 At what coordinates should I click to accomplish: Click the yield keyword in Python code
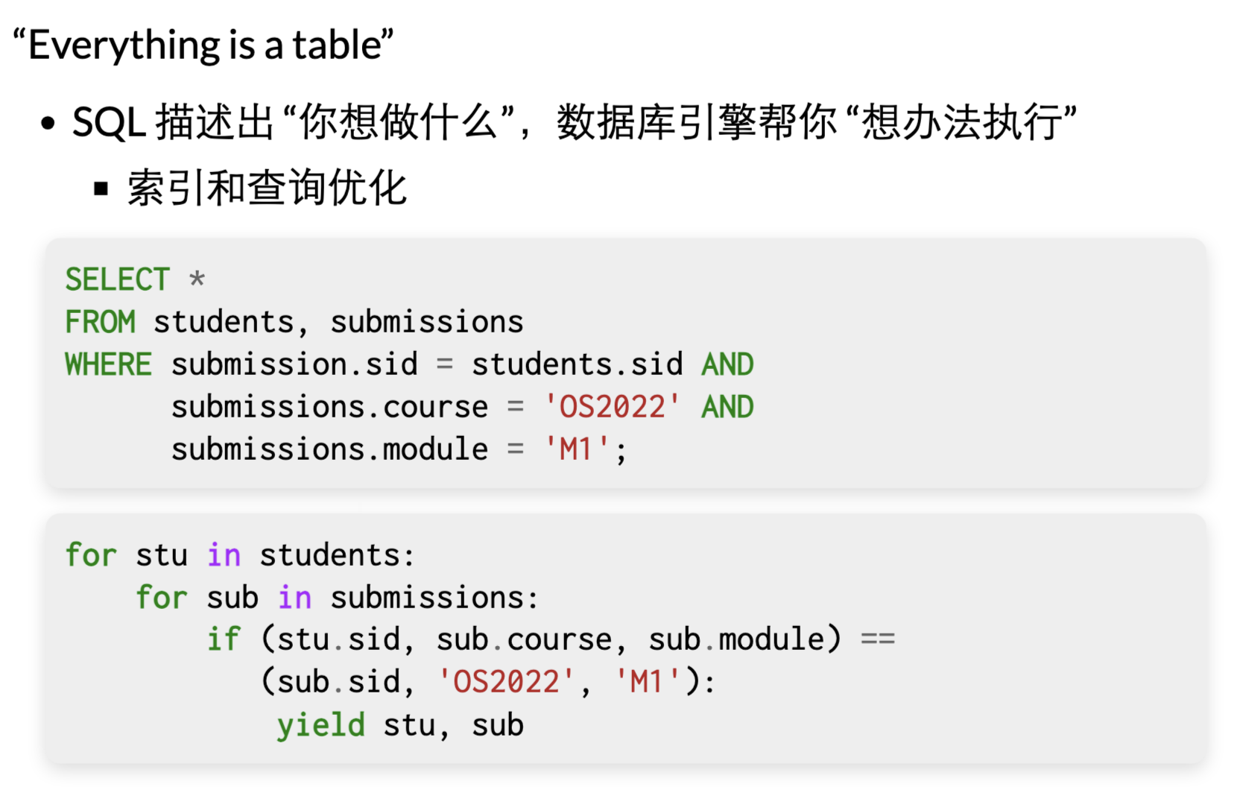click(321, 725)
